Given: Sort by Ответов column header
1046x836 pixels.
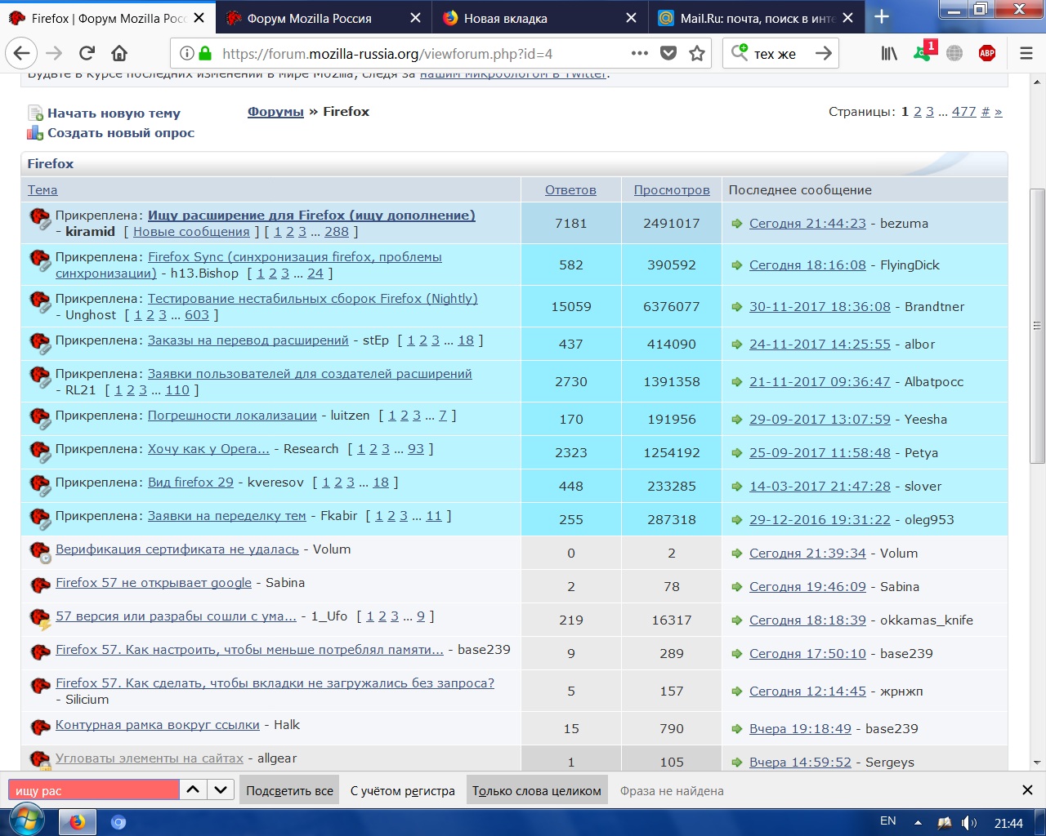Looking at the screenshot, I should [570, 189].
